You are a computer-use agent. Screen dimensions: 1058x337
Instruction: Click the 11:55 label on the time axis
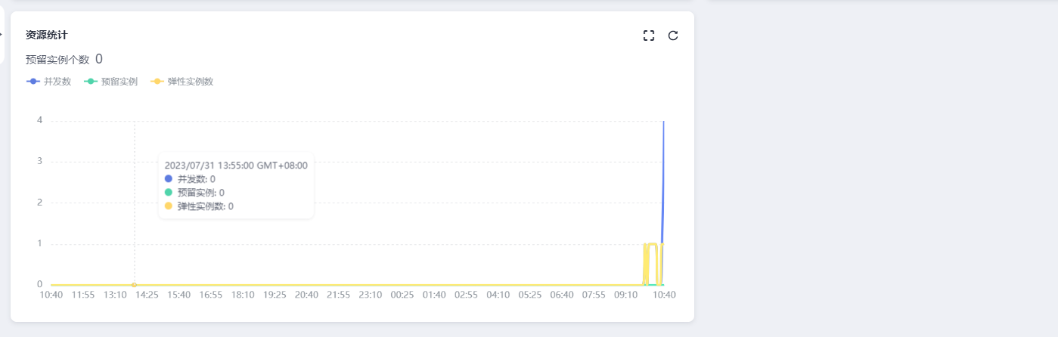tap(83, 295)
